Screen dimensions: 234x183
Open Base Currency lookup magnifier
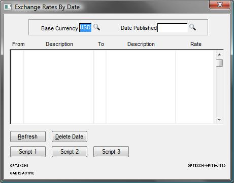pos(96,27)
